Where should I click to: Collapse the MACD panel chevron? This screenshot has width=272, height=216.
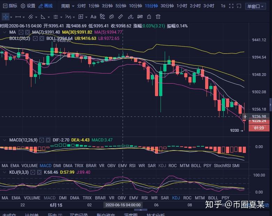tap(5, 140)
